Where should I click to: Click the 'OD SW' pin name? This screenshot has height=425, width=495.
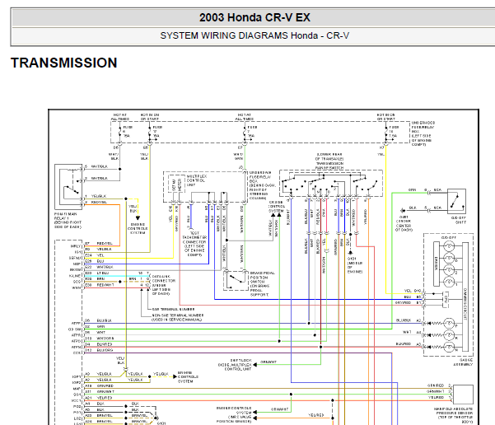(75, 329)
